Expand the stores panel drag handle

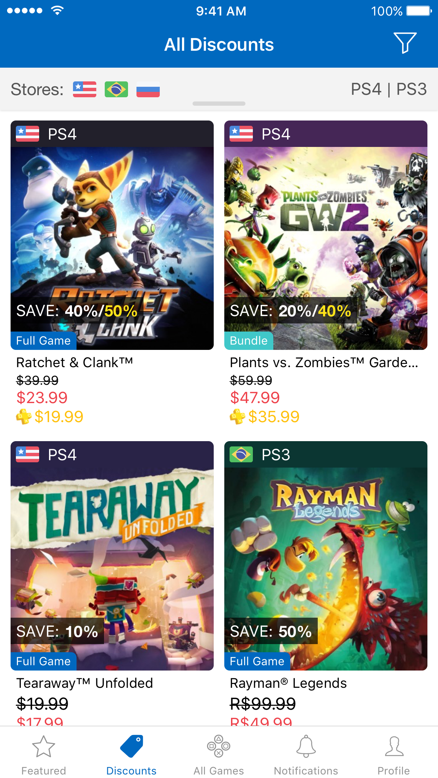[x=219, y=104]
